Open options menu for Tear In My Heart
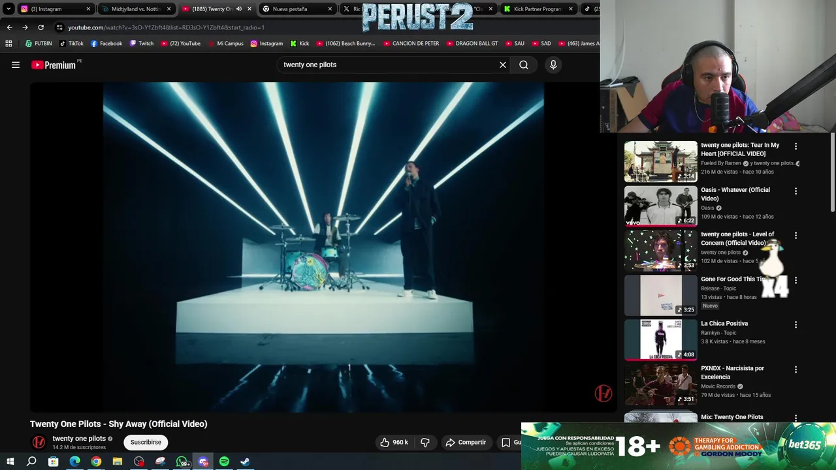 click(x=796, y=146)
